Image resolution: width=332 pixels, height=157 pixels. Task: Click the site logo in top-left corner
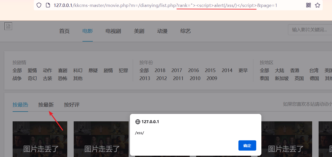[x=8, y=26]
